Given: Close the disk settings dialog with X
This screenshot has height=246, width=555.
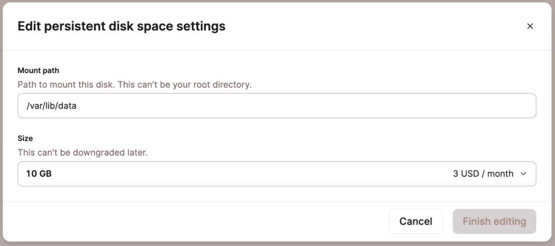Looking at the screenshot, I should pyautogui.click(x=530, y=26).
